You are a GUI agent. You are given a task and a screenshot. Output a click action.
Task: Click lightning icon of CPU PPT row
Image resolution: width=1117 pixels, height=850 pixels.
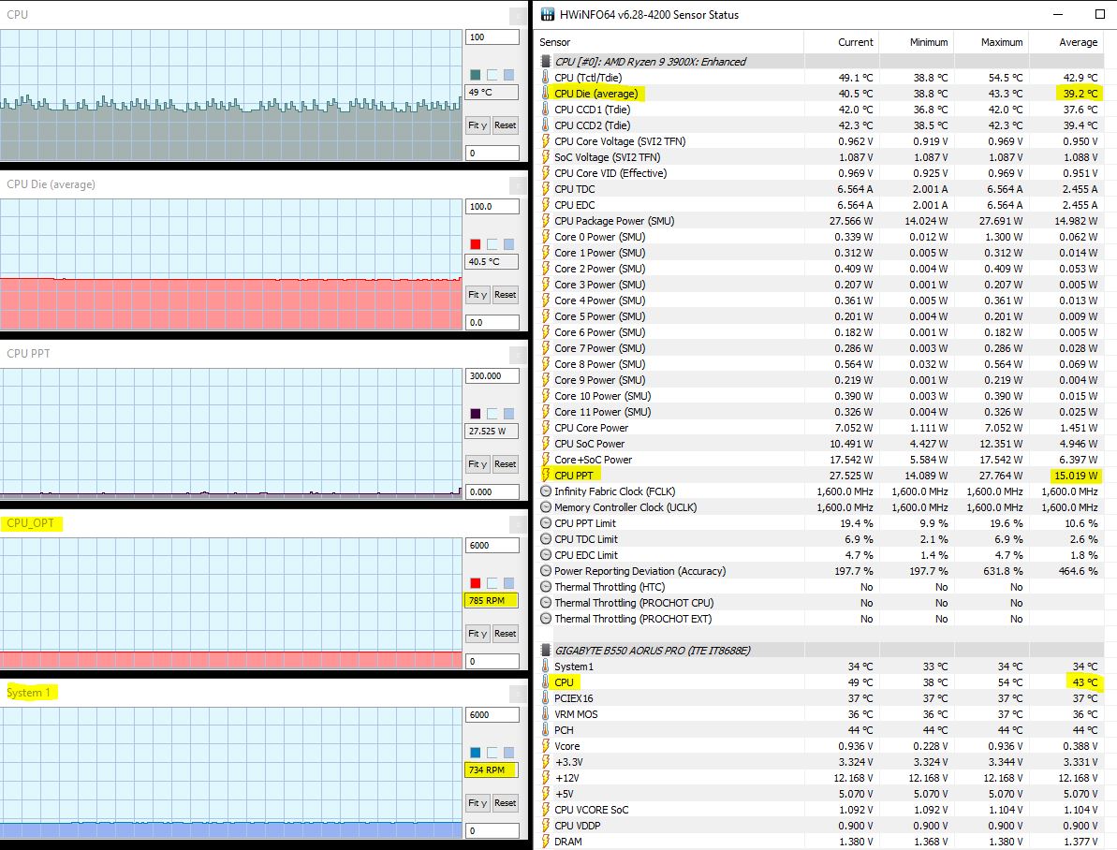[x=546, y=476]
